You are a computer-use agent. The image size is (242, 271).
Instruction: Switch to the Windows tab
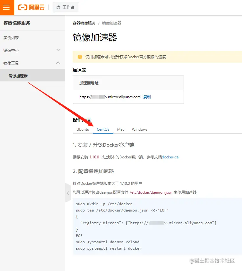pos(140,129)
